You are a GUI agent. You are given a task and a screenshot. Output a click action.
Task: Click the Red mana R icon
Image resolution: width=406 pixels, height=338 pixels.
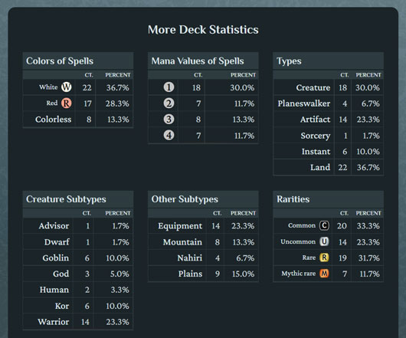click(67, 103)
